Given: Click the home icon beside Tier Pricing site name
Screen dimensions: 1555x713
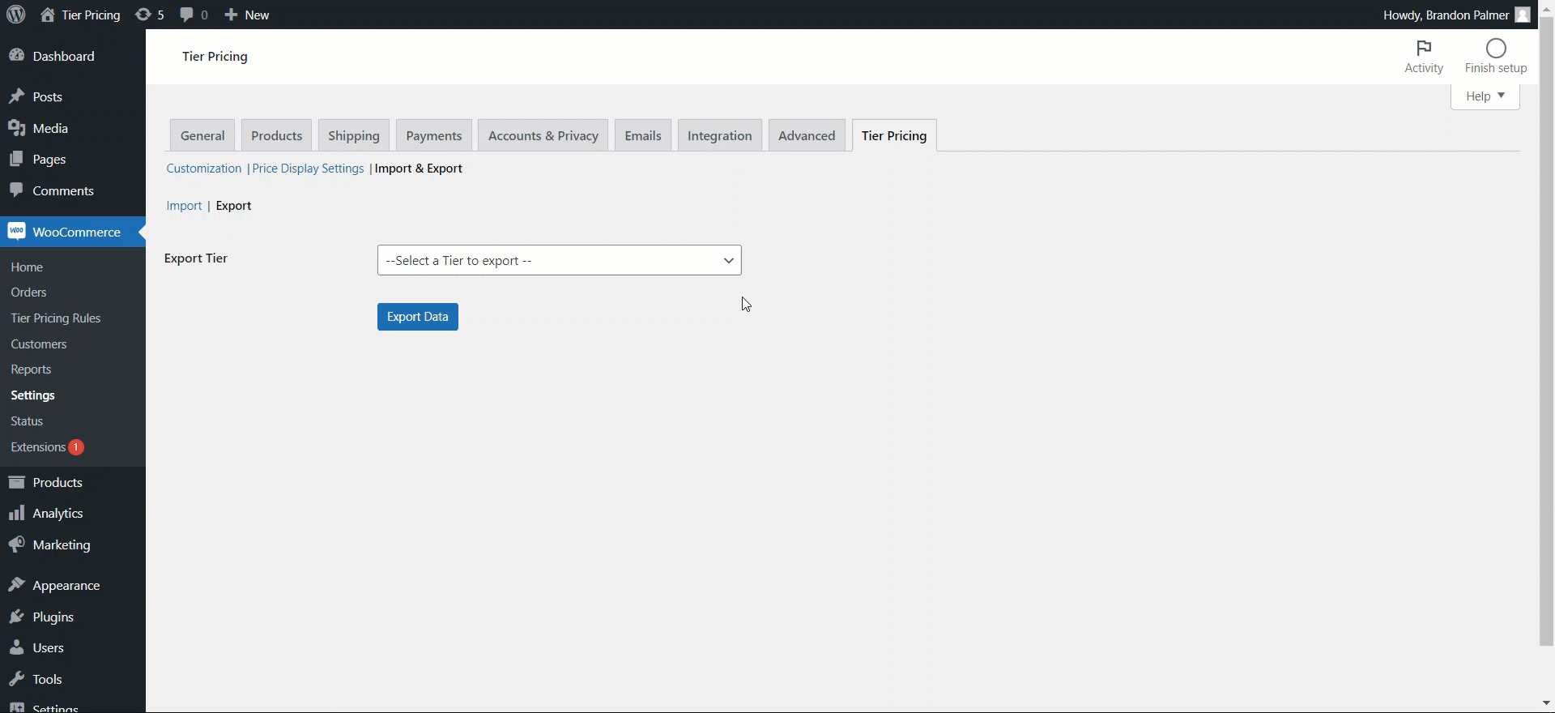Looking at the screenshot, I should pos(48,15).
